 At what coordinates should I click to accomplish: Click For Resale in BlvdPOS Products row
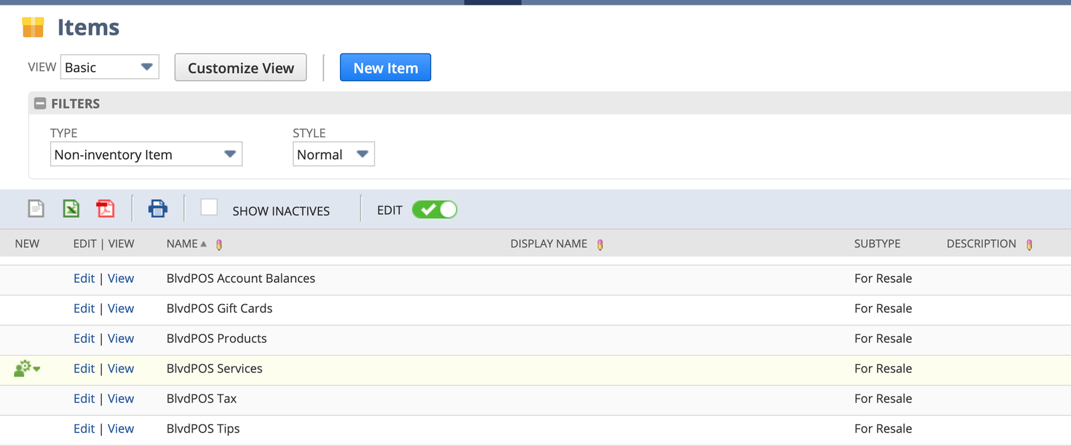point(883,339)
